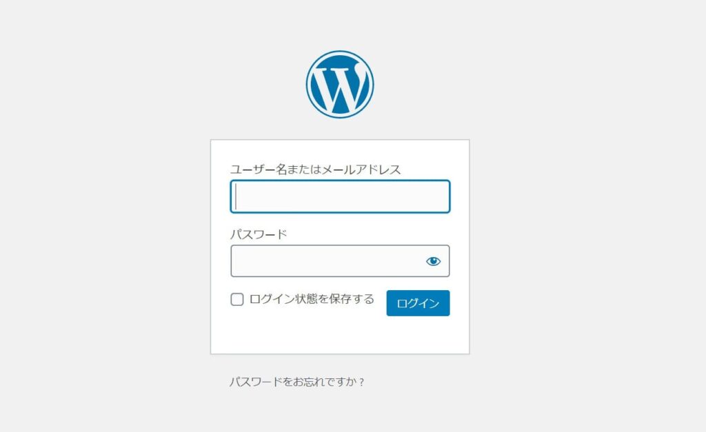Select the forgot password link below the form
Image resolution: width=706 pixels, height=432 pixels.
click(296, 382)
